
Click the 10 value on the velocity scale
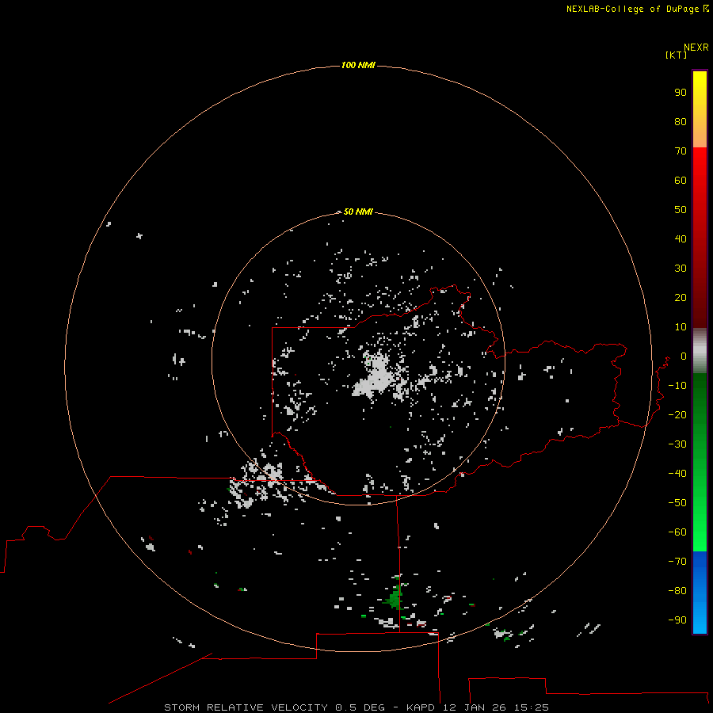(681, 327)
